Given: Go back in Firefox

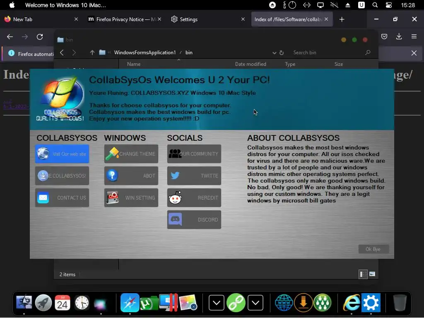Looking at the screenshot, I should (x=10, y=37).
